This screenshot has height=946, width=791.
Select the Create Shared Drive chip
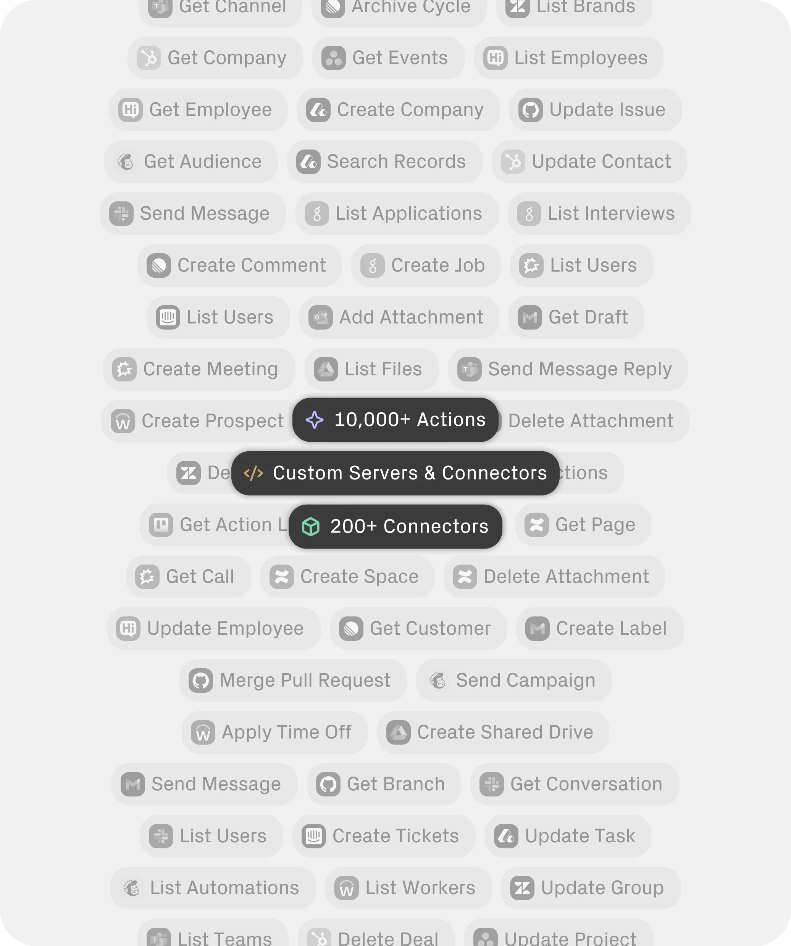click(x=493, y=732)
